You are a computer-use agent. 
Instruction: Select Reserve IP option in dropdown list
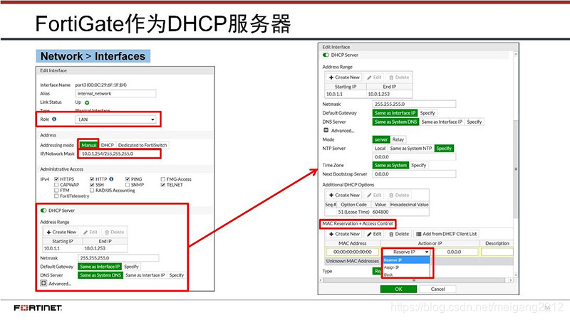406,260
